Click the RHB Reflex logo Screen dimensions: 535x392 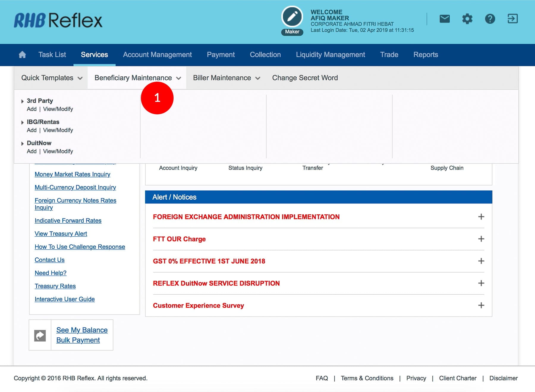tap(58, 20)
